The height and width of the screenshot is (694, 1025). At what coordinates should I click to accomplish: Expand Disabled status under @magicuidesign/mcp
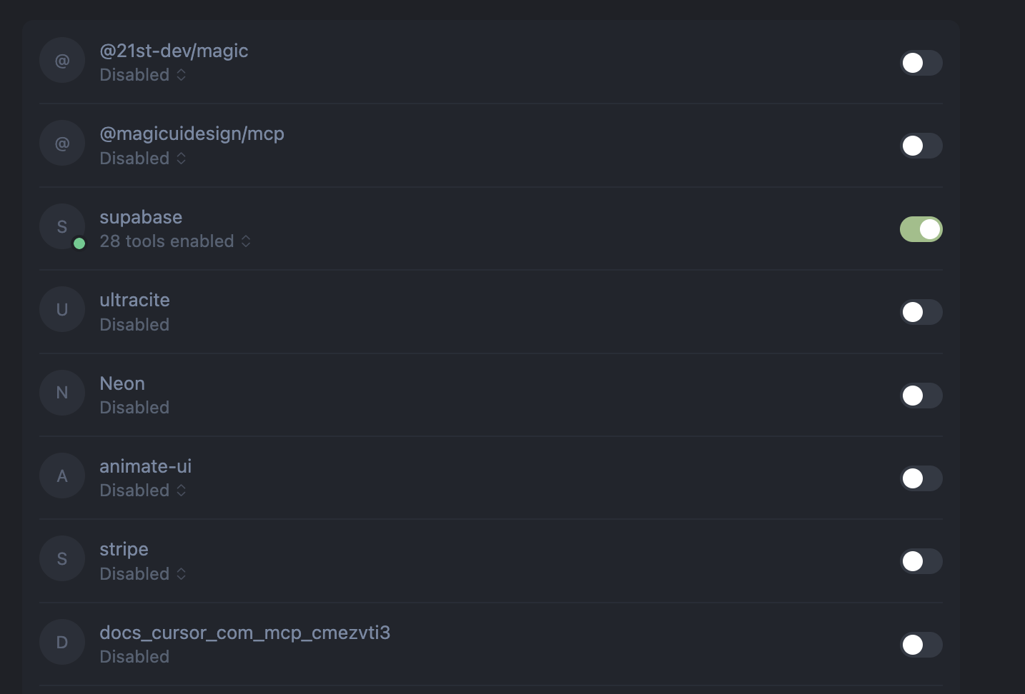pos(143,159)
